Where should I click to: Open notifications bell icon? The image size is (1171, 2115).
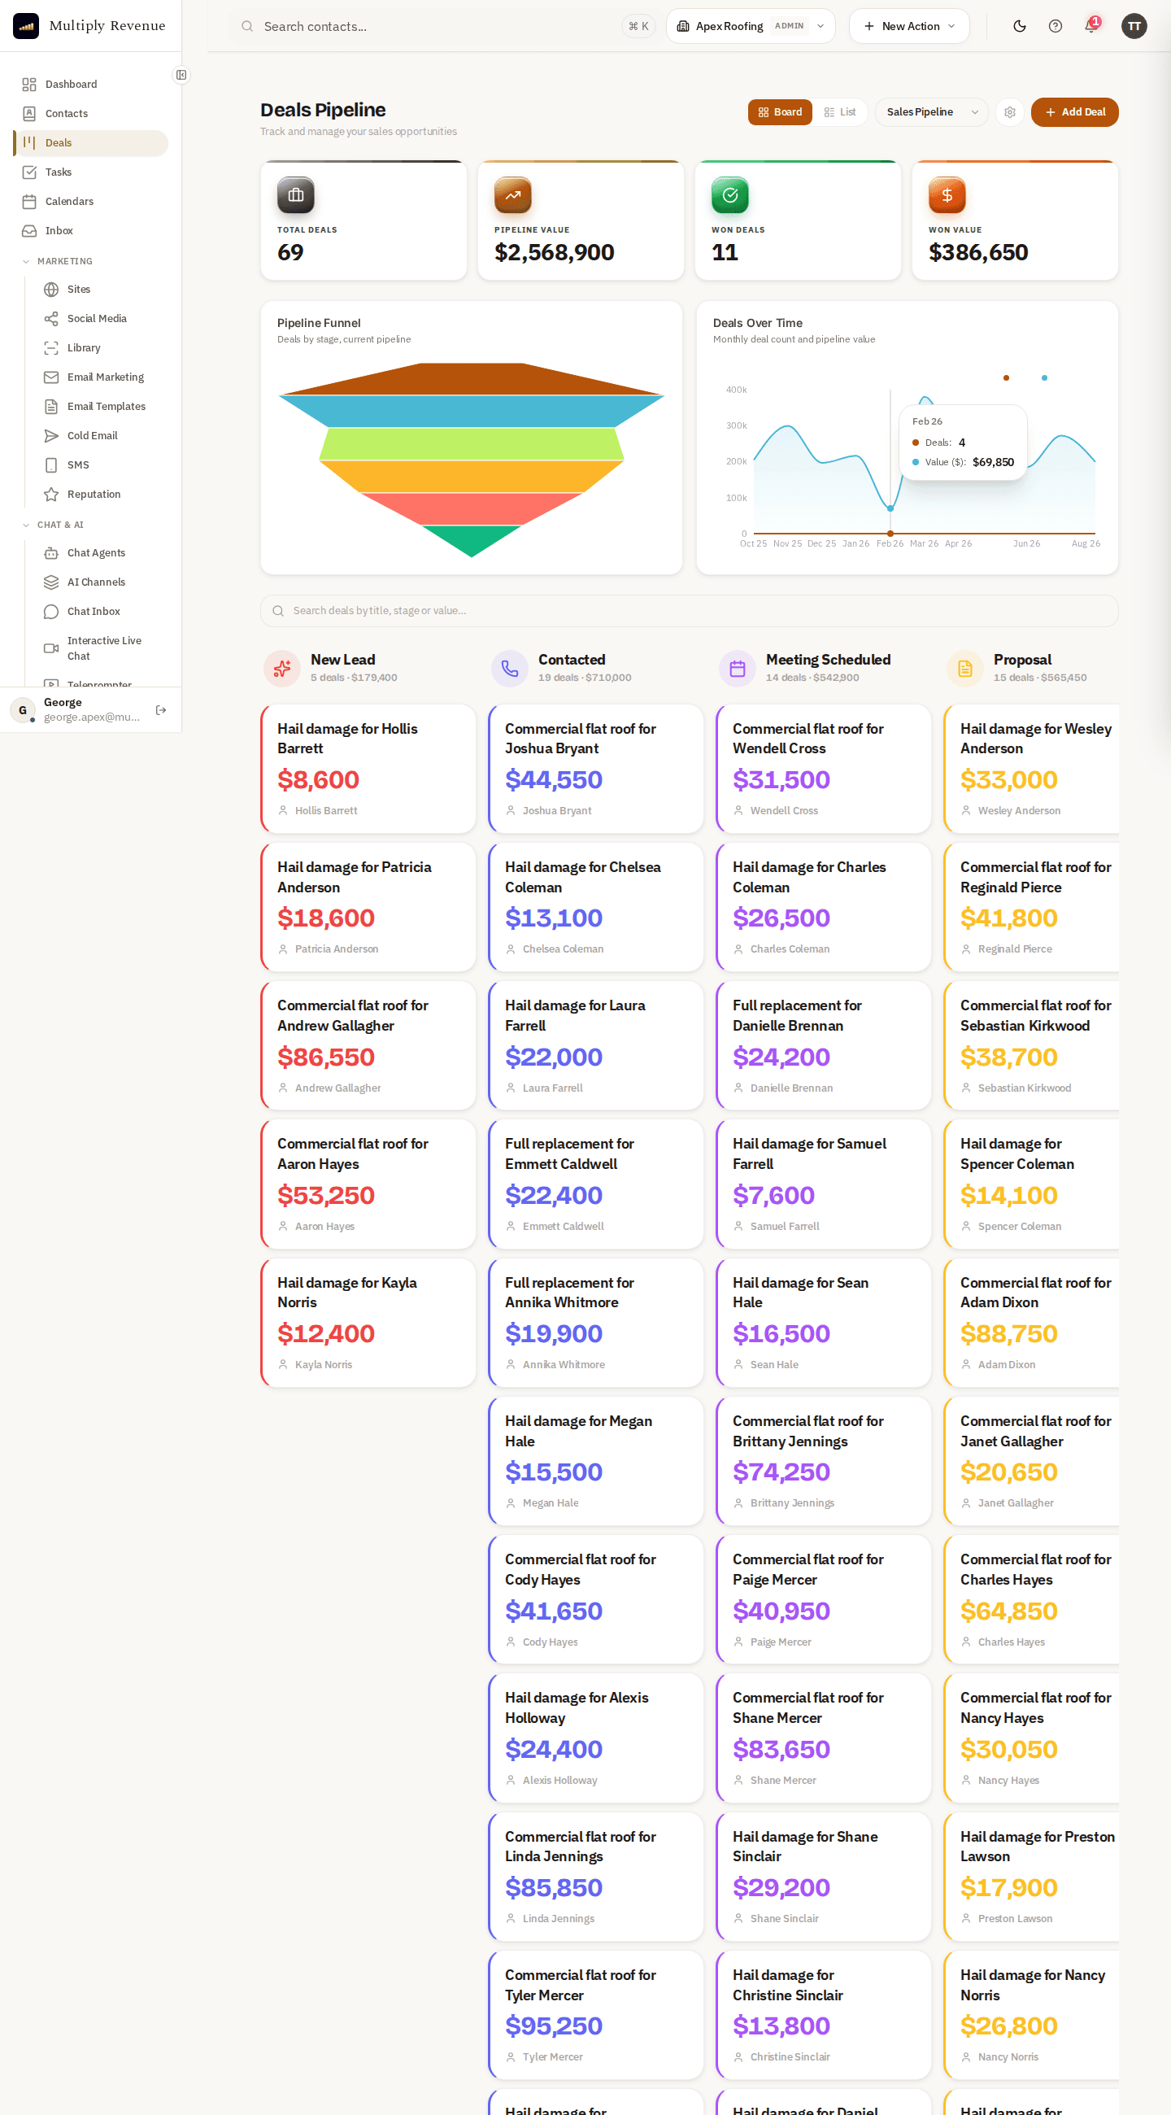click(x=1091, y=26)
